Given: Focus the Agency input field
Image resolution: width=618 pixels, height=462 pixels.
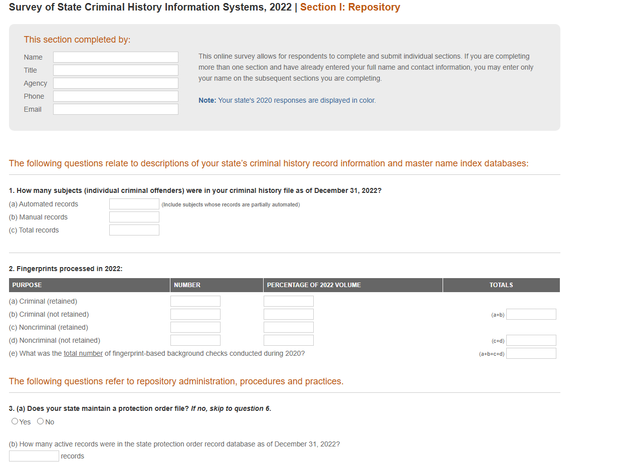Looking at the screenshot, I should (116, 83).
